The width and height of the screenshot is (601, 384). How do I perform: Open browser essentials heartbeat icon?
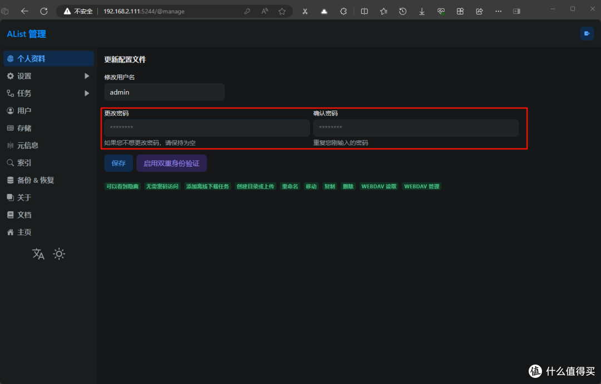(x=441, y=11)
